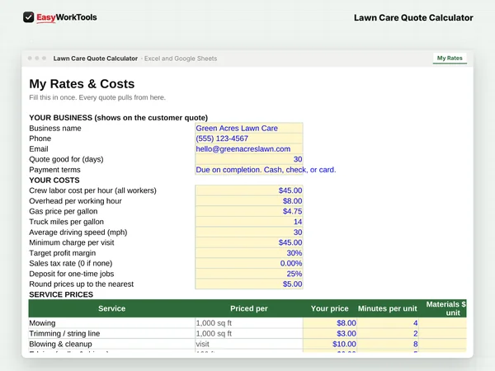This screenshot has width=495, height=371.
Task: Click the Gas price per gallon label
Action: coord(64,211)
